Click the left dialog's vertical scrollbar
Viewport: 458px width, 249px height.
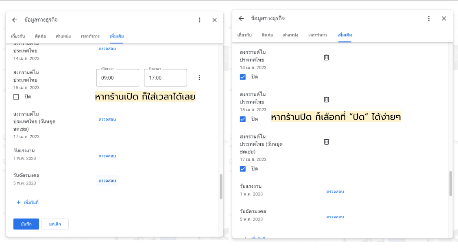[221, 186]
